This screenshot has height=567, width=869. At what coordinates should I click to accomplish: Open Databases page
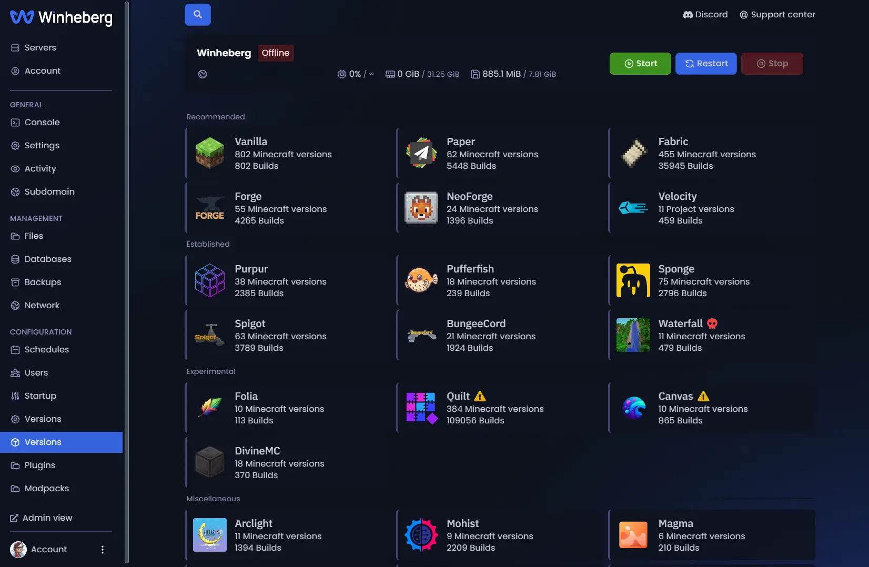point(62,259)
